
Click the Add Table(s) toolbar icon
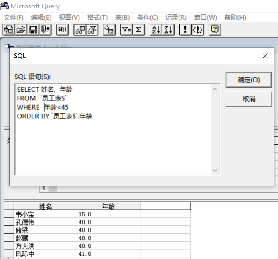pyautogui.click(x=109, y=30)
